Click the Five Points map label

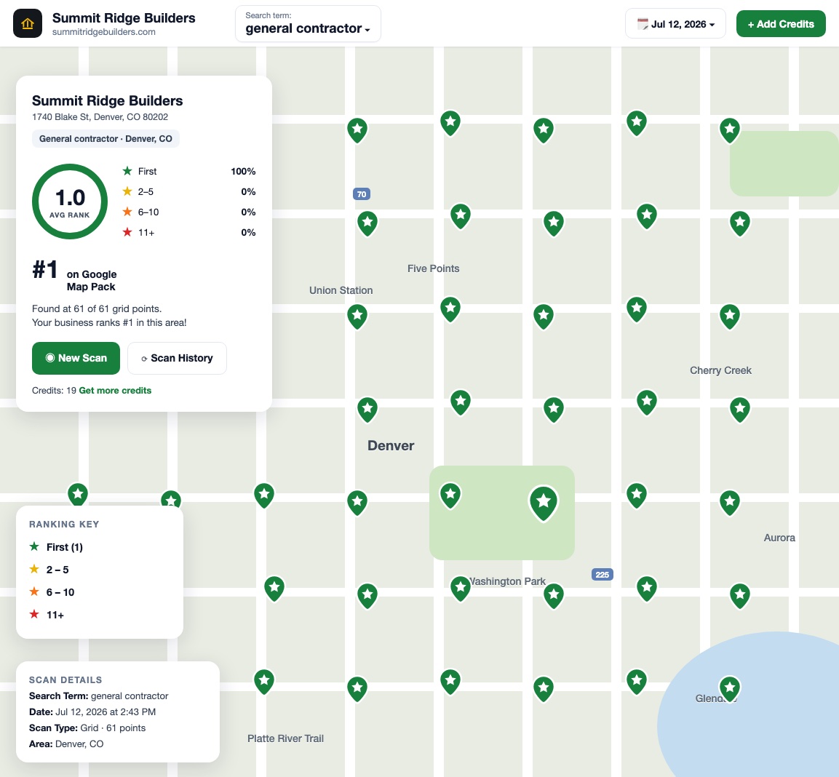[434, 268]
